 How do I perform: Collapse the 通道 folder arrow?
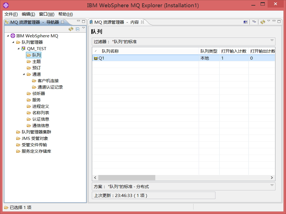tap(24, 74)
